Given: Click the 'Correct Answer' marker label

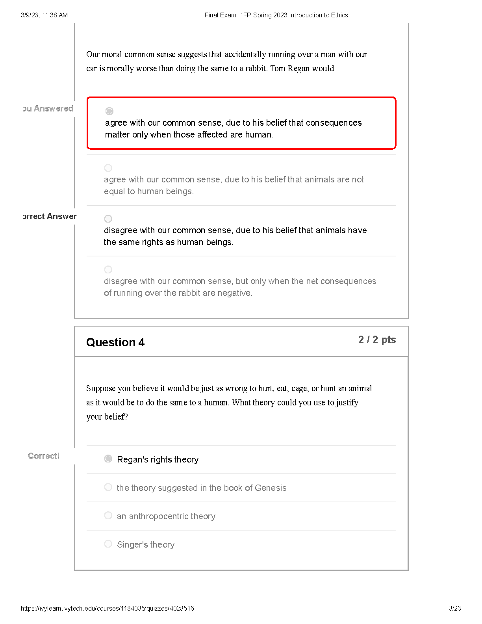Looking at the screenshot, I should coord(49,216).
